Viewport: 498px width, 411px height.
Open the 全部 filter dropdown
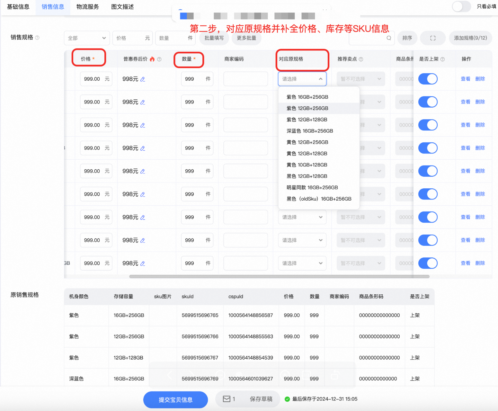(87, 38)
